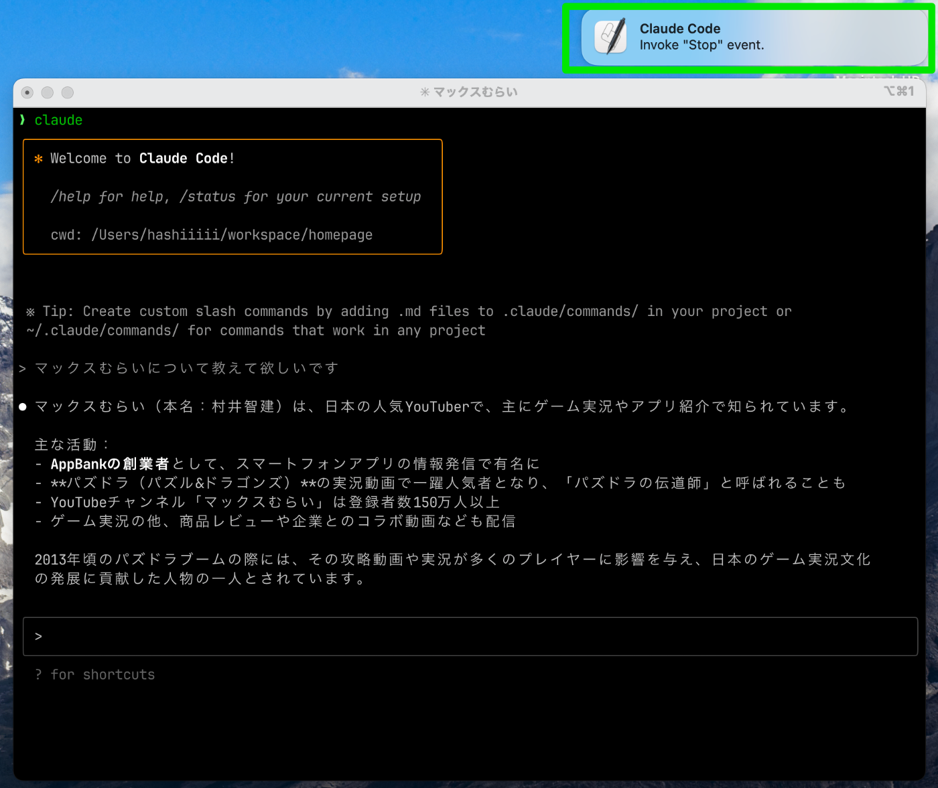
Task: Click the '~/.claude/commands/' tip continuation line
Action: click(x=256, y=331)
